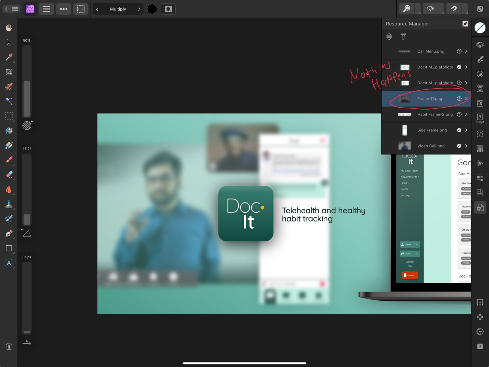Select the Gradient tool
489x367 pixels.
coord(9,145)
